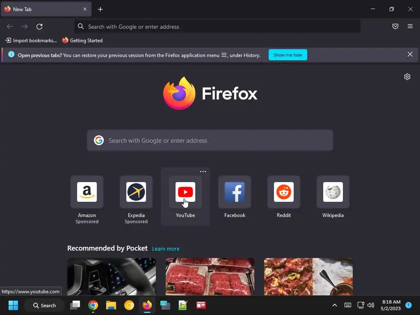This screenshot has height=315, width=420.
Task: Open the teal monitor app in taskbar
Action: pyautogui.click(x=165, y=305)
